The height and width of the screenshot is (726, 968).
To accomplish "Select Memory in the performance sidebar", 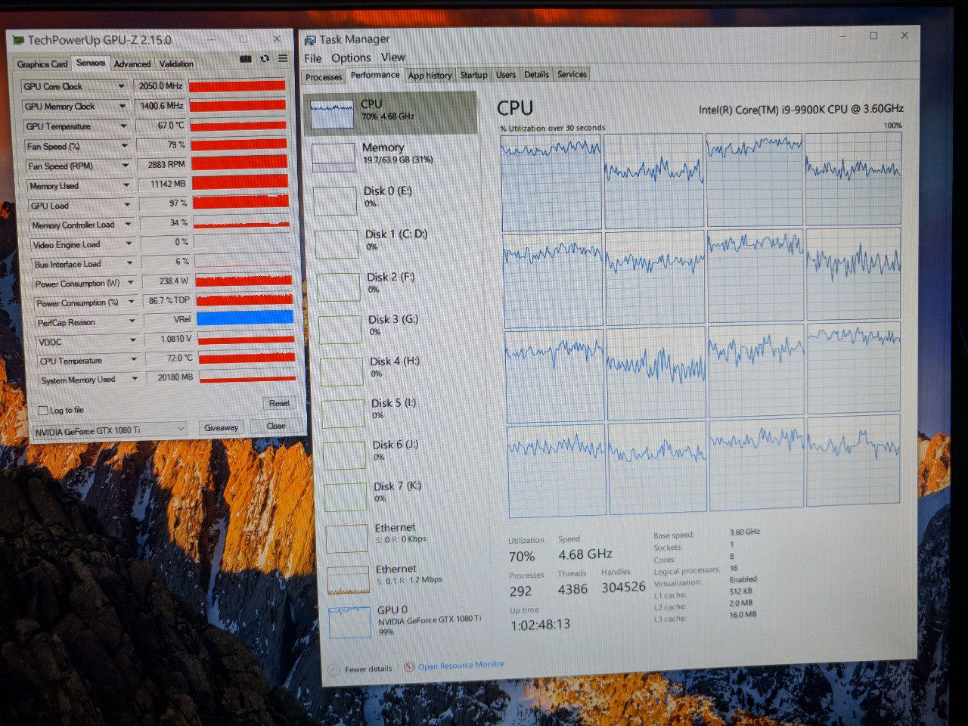I will pyautogui.click(x=393, y=156).
